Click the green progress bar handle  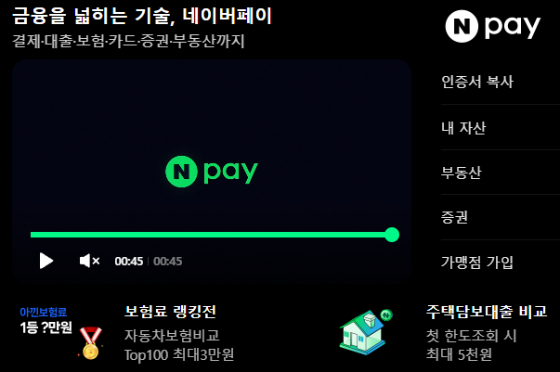tap(392, 235)
